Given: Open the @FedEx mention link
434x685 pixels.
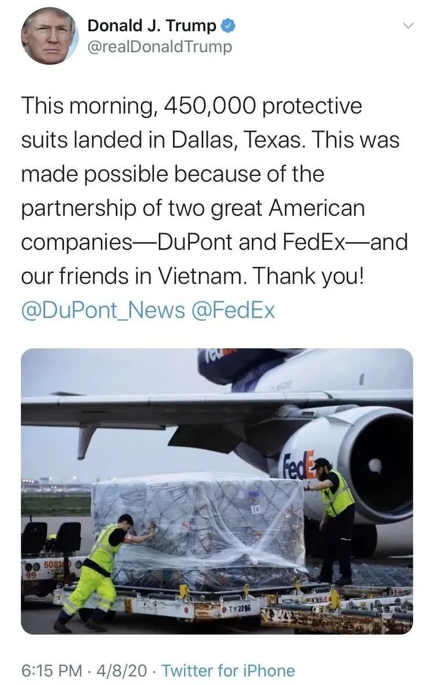Looking at the screenshot, I should 233,311.
